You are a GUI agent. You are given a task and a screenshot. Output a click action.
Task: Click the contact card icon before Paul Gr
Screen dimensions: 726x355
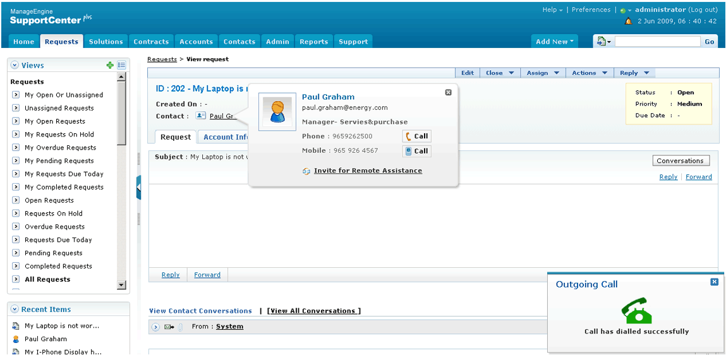coord(200,116)
